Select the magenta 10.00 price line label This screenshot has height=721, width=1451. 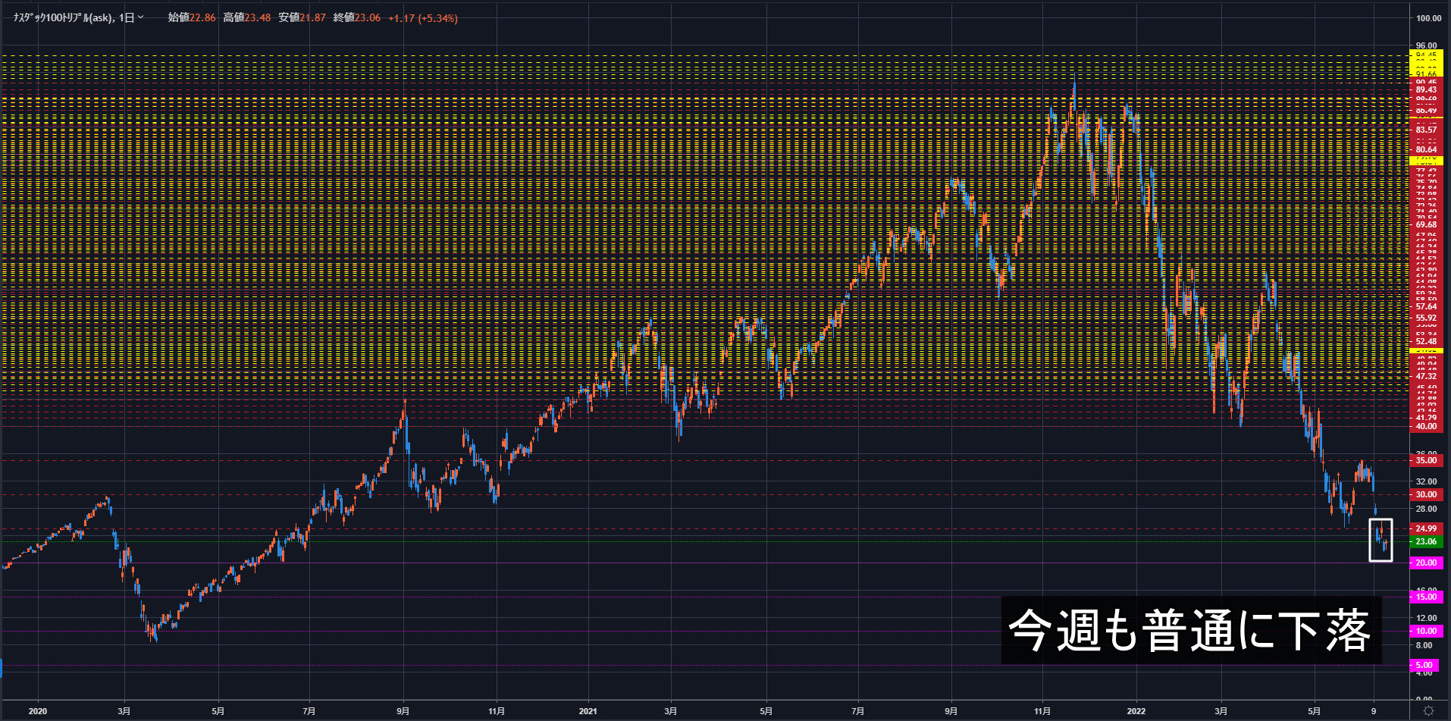coord(1425,631)
